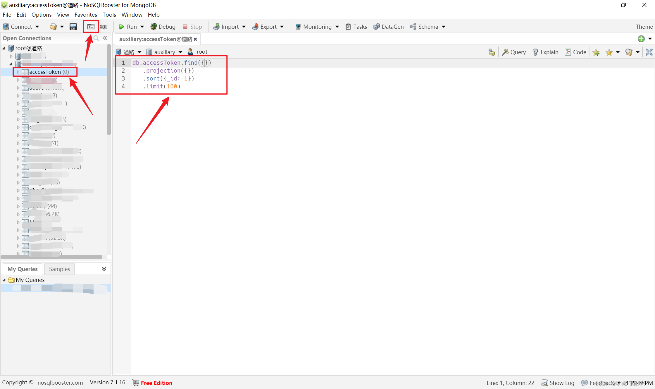The height and width of the screenshot is (389, 655).
Task: Open the nosqlbooster.com link
Action: pos(60,383)
